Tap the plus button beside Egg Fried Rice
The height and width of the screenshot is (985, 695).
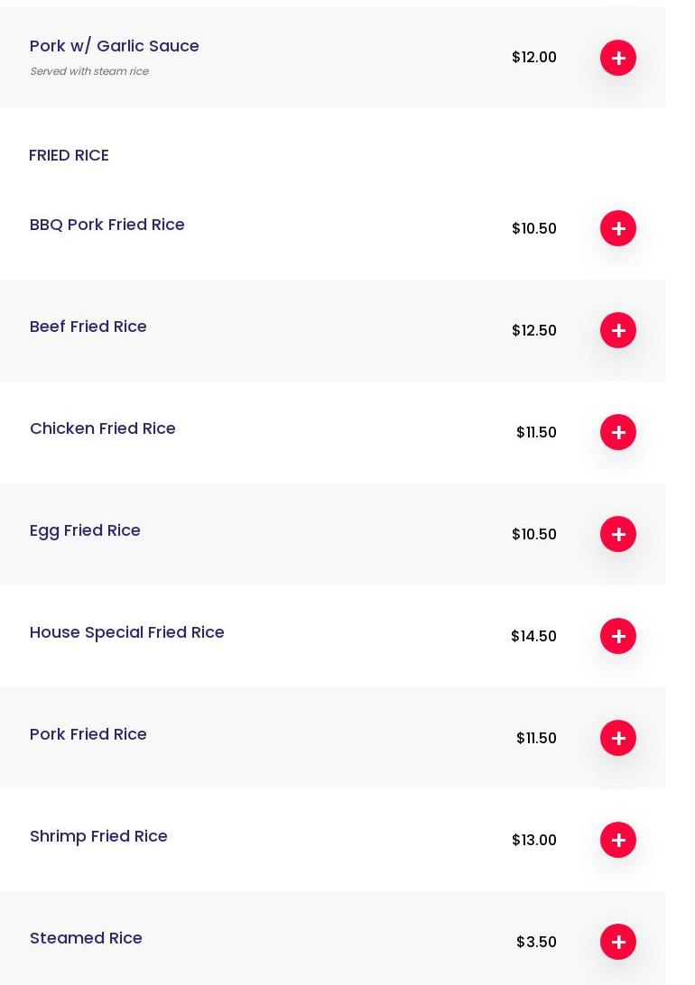pos(617,534)
